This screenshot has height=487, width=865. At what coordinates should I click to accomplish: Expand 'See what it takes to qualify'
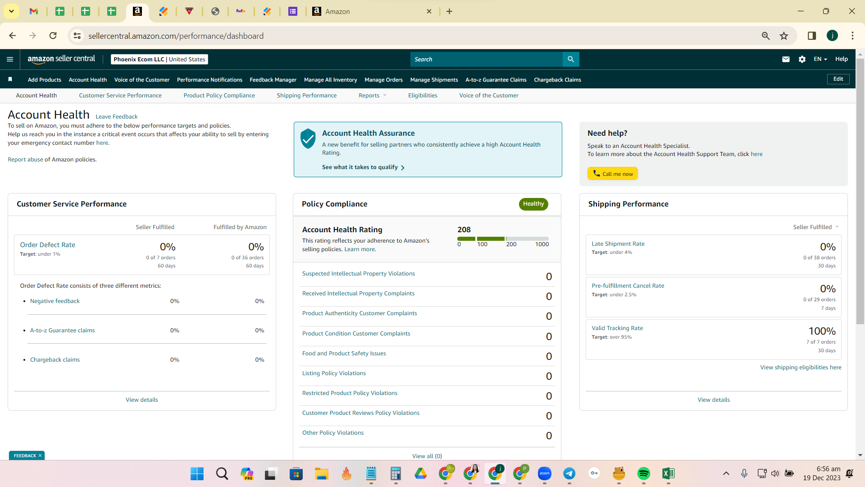[x=363, y=167]
